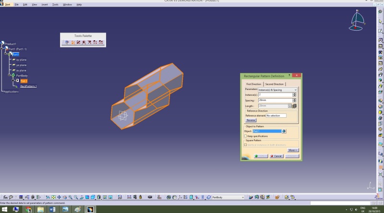Open the View menu
This screenshot has height=213, width=384.
34,4
